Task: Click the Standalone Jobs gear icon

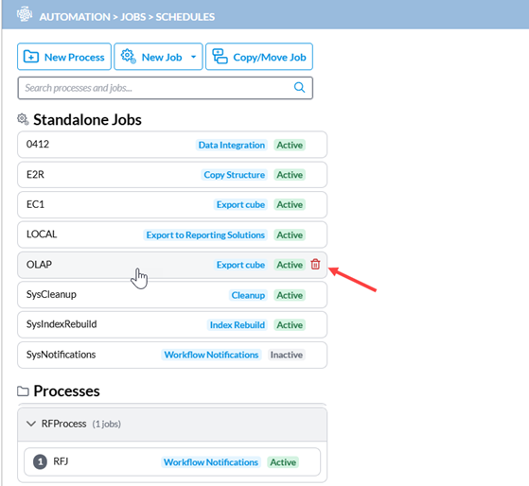Action: 23,119
